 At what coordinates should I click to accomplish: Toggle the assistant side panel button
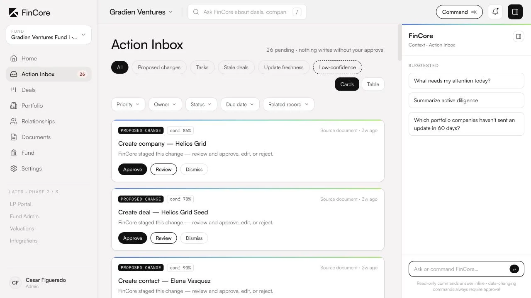515,12
